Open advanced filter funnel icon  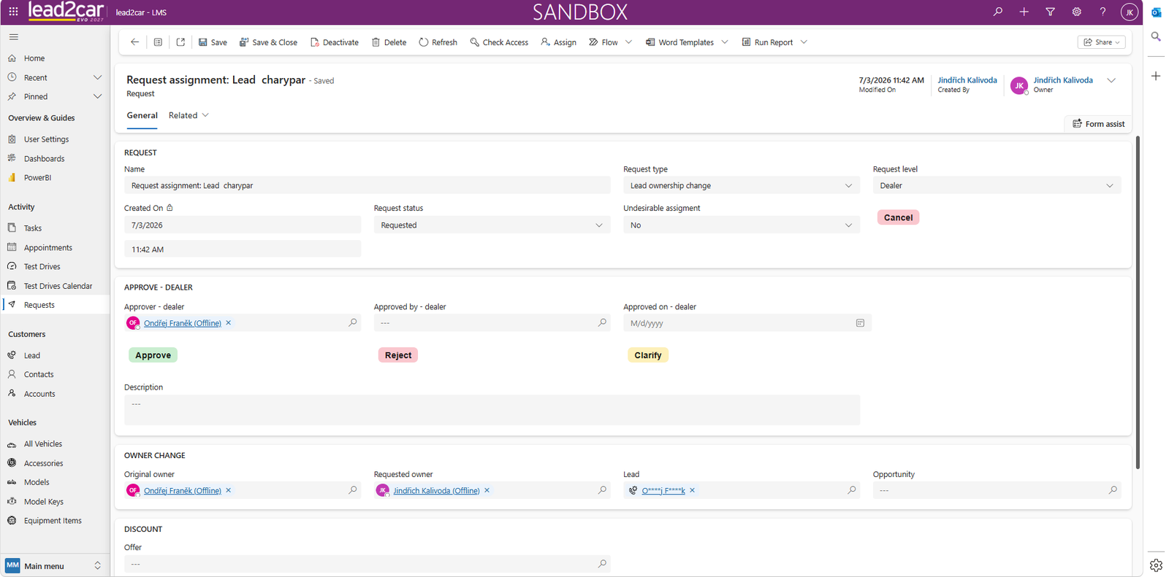point(1050,12)
